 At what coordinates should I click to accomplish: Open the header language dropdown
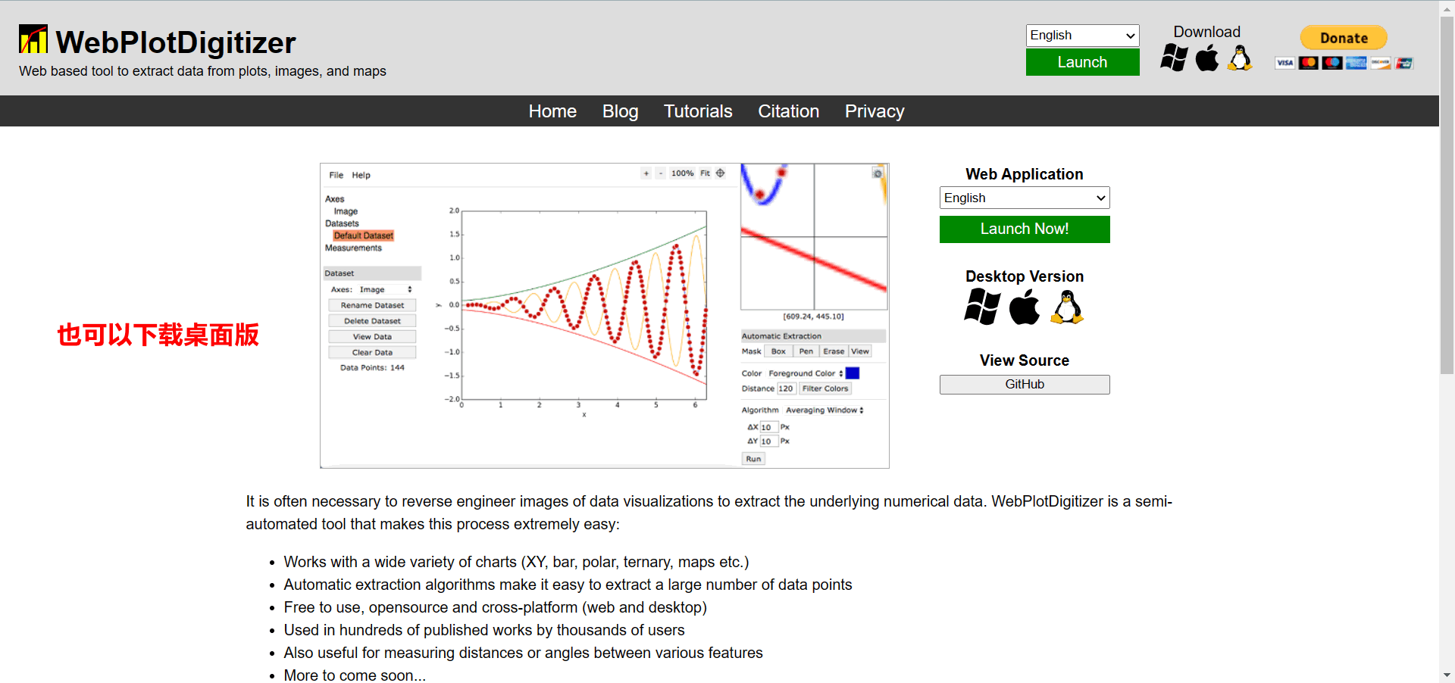click(x=1082, y=36)
